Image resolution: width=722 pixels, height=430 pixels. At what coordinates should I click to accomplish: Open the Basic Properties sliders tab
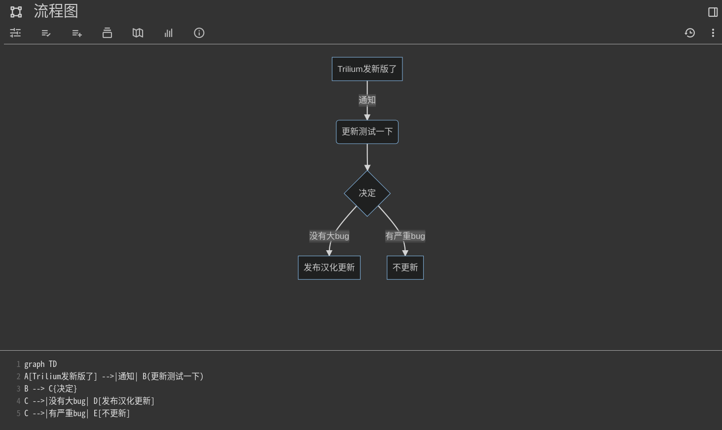coord(15,33)
